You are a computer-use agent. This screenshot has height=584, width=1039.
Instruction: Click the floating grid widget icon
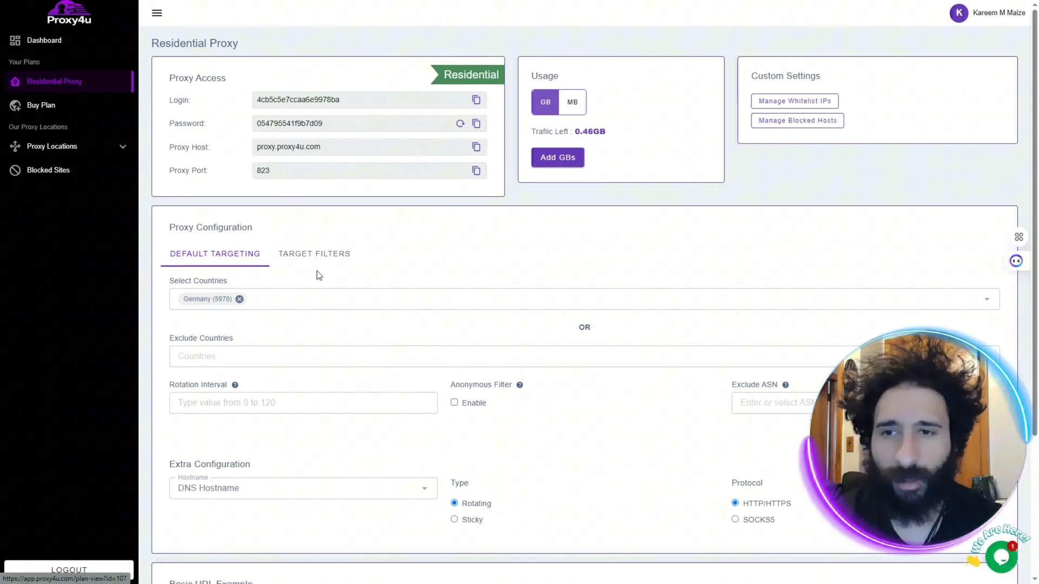1019,237
